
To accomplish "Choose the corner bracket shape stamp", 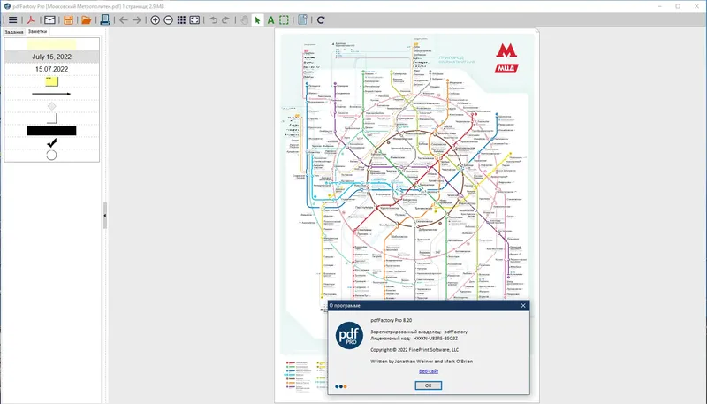I will tap(52, 118).
